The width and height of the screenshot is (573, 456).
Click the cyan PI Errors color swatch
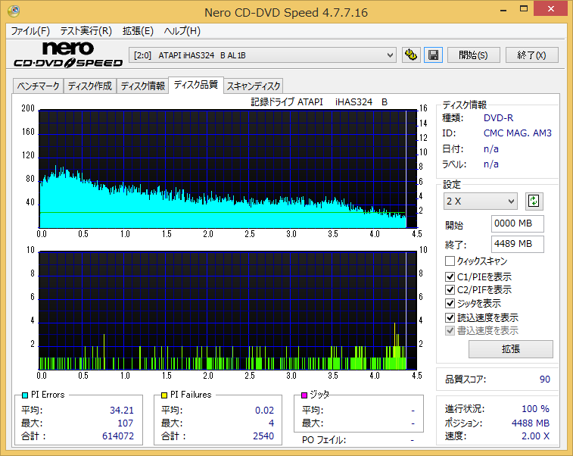point(25,395)
